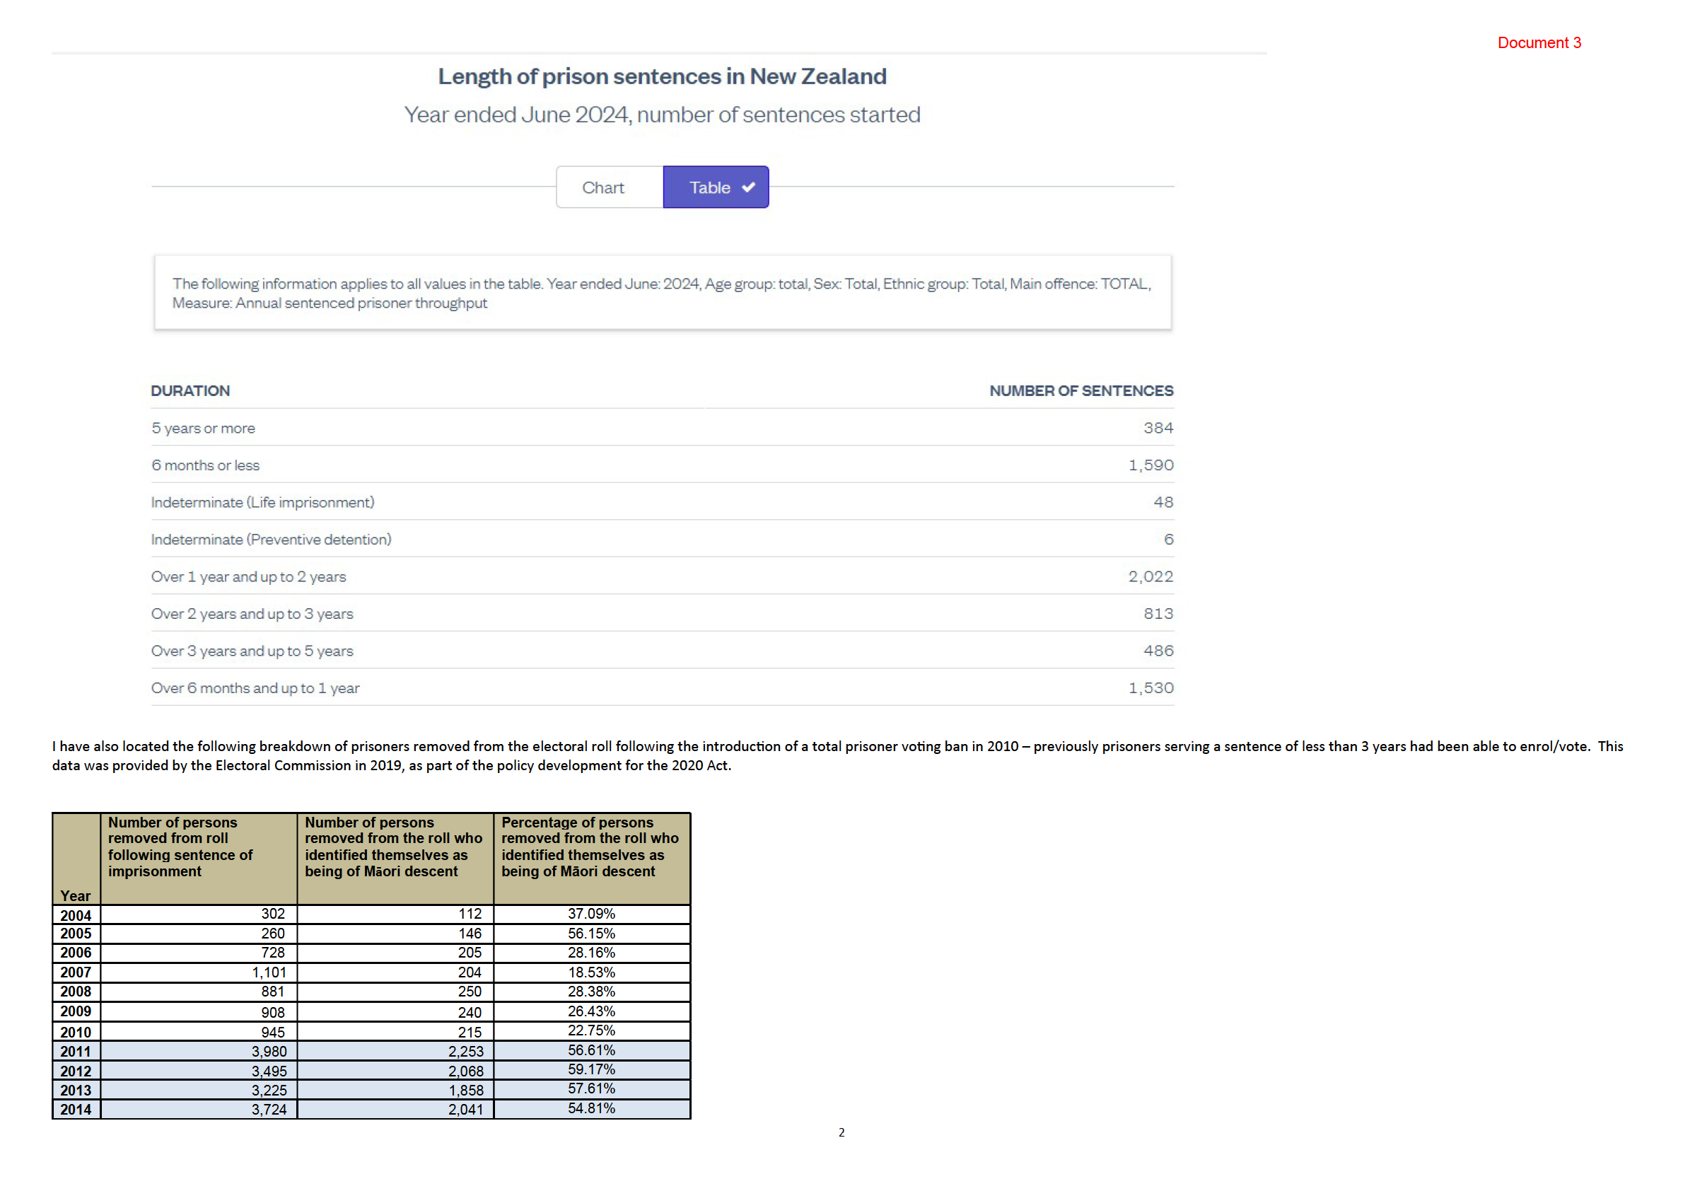Viewport: 1683px width, 1191px height.
Task: Click percentage 22.75% in 2010 row
Action: [591, 1030]
